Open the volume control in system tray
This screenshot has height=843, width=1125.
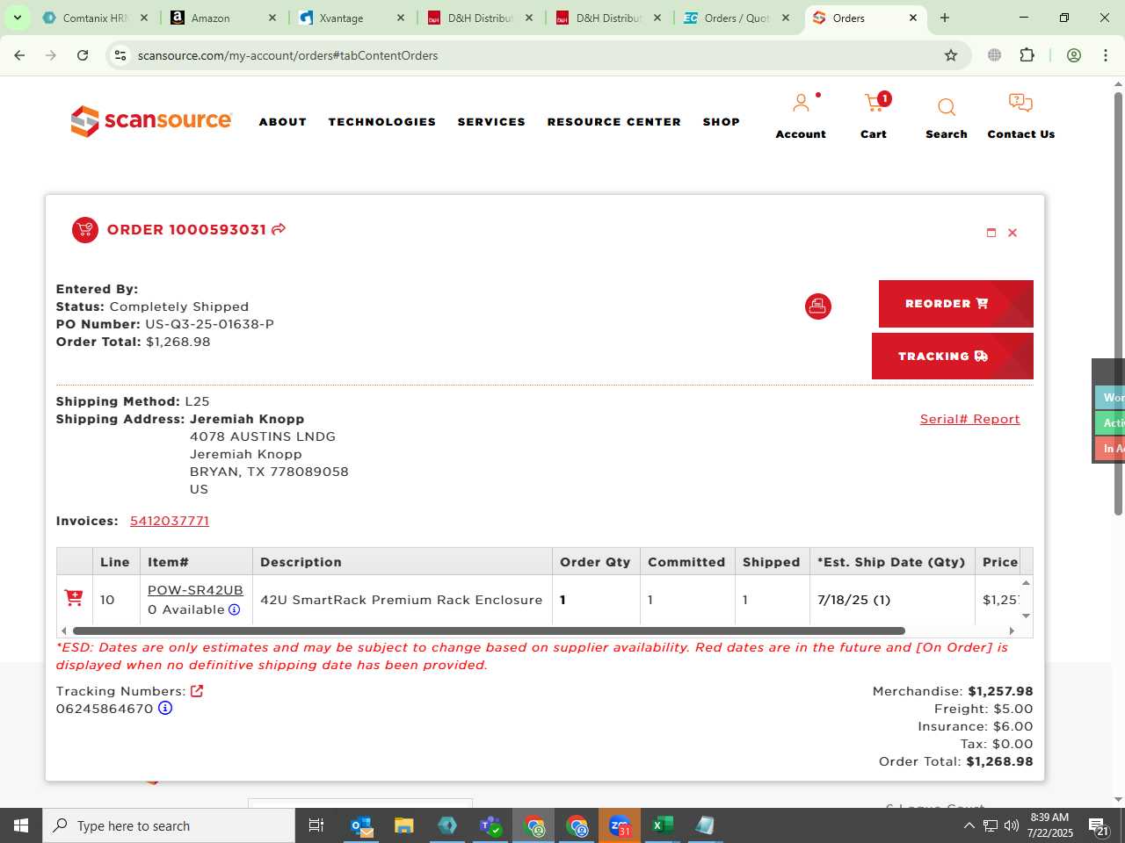1012,825
